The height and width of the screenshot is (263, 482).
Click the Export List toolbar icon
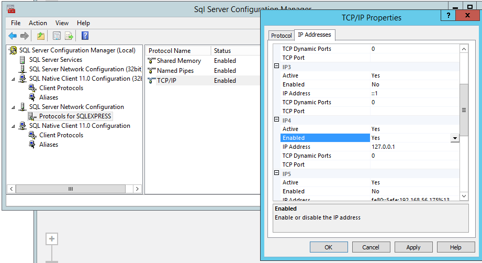click(69, 36)
